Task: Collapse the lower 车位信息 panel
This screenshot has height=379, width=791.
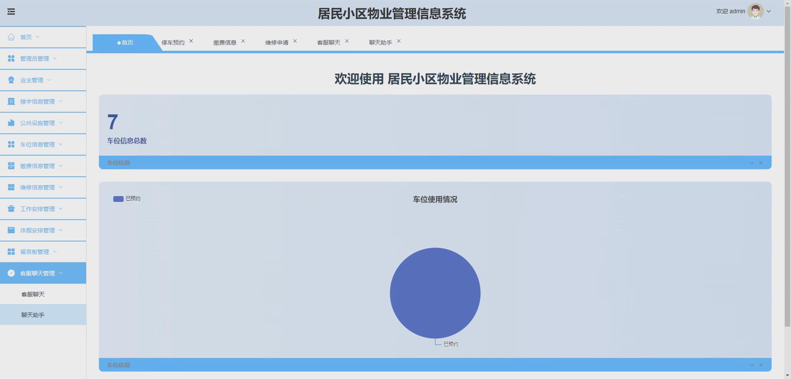Action: click(751, 365)
